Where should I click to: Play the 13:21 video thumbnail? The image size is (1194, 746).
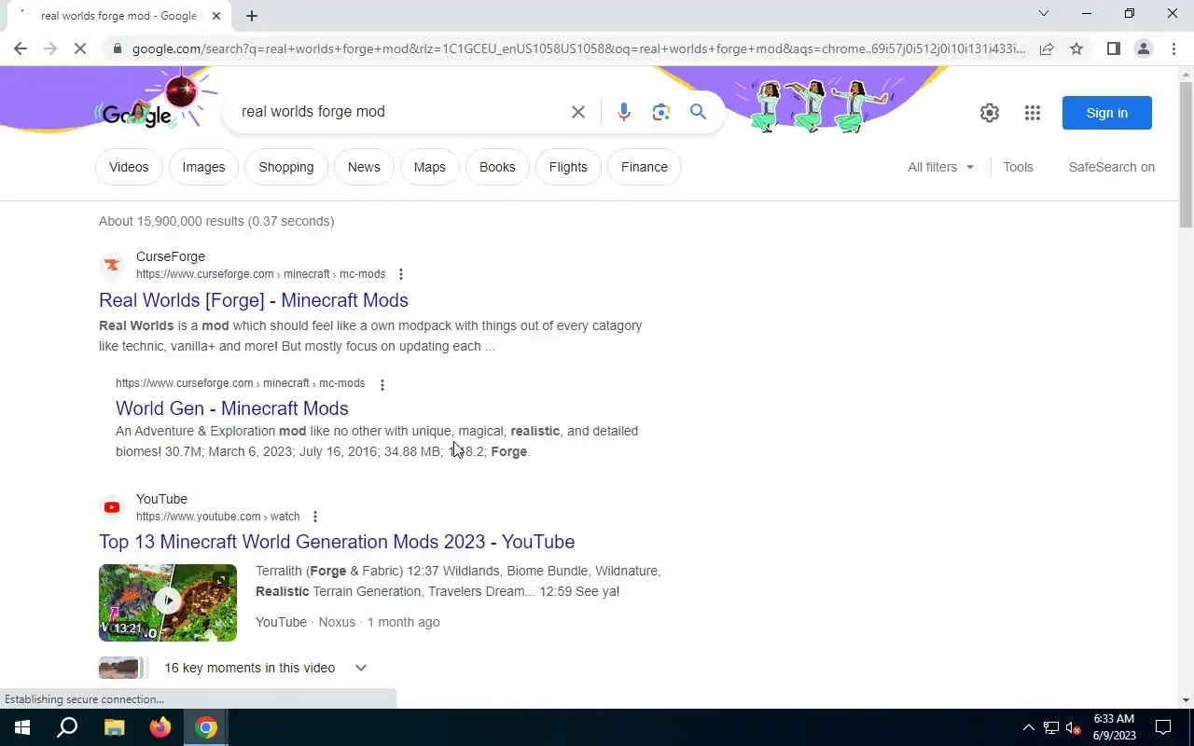pyautogui.click(x=168, y=602)
